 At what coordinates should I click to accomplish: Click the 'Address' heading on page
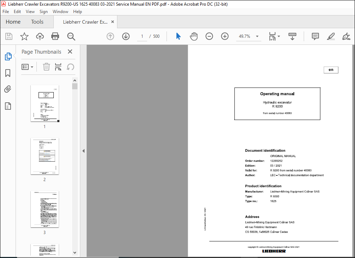252,217
